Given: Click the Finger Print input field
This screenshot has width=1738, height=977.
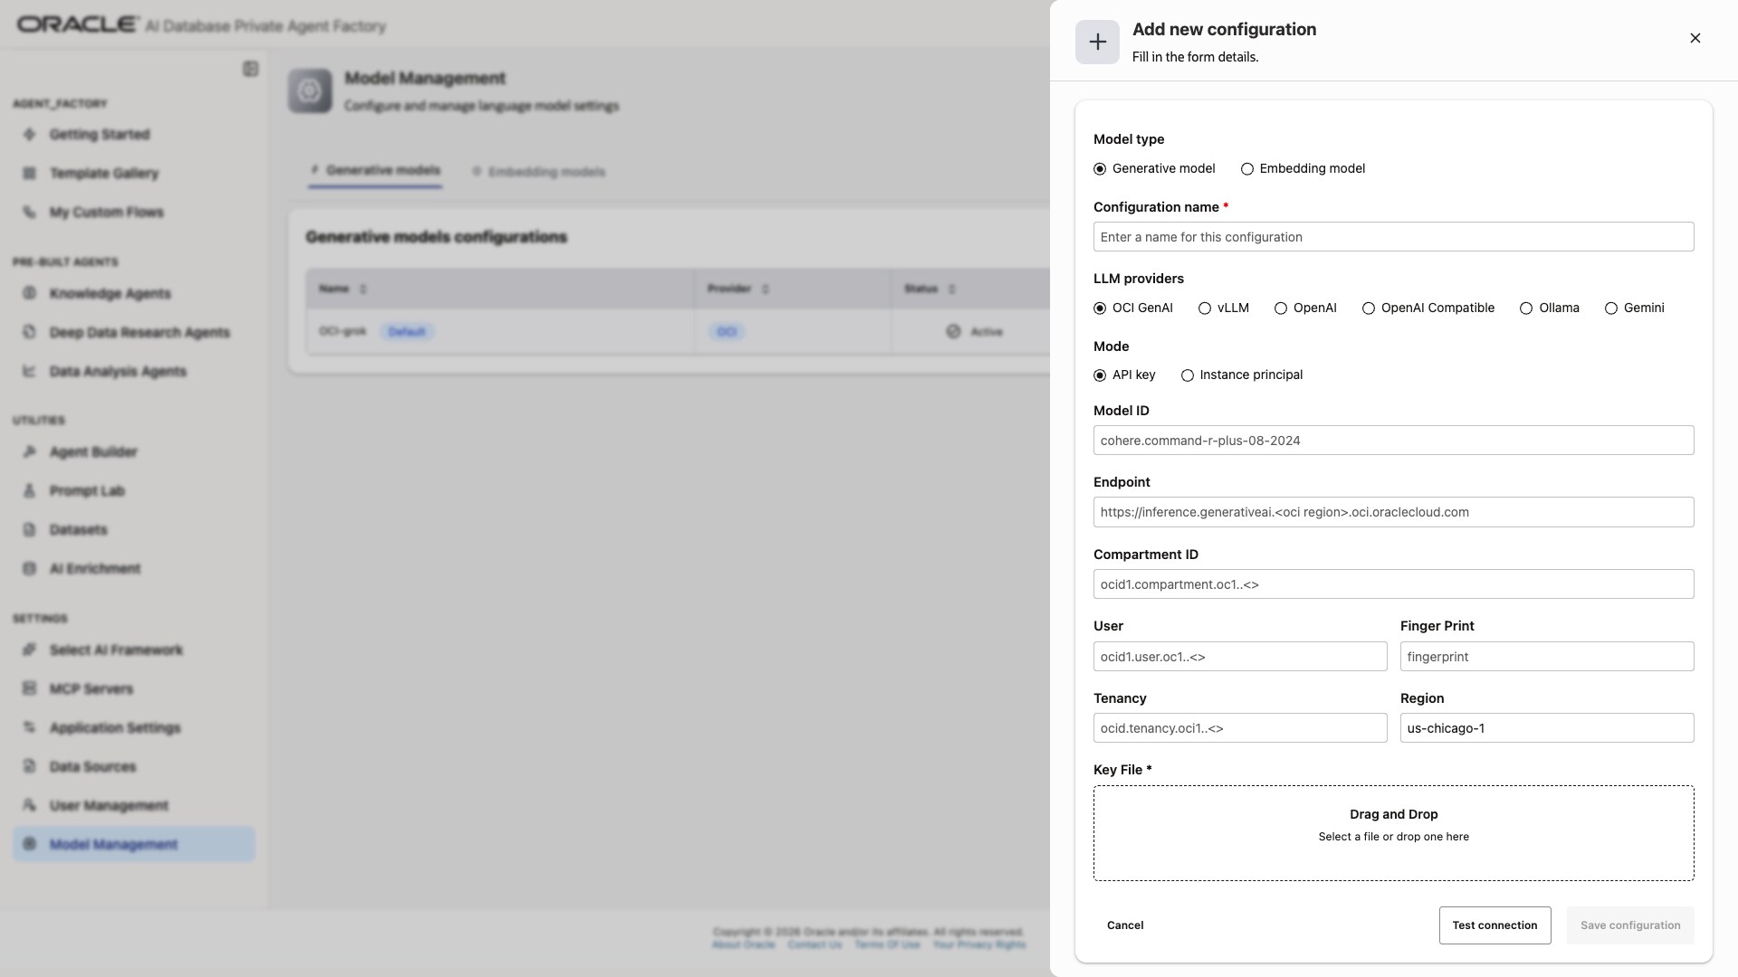Looking at the screenshot, I should coord(1547,657).
